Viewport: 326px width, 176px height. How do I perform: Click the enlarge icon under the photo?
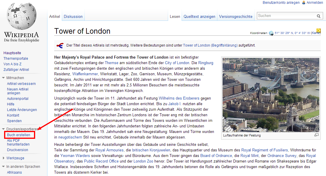[316, 135]
